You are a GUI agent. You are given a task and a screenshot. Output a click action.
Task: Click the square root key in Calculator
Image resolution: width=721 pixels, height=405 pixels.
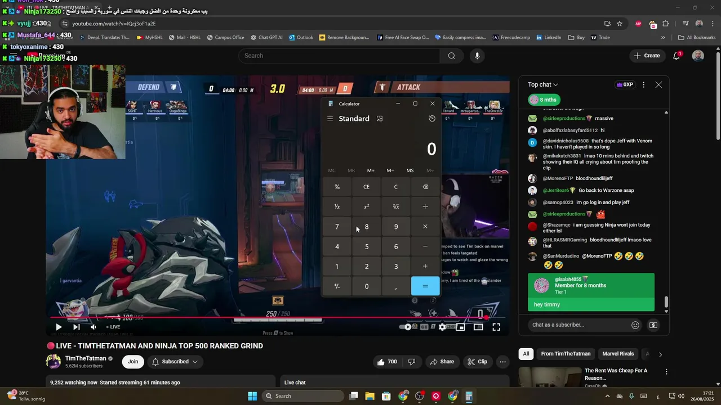(396, 206)
